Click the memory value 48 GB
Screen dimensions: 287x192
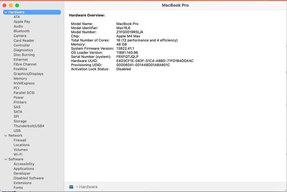(121, 44)
